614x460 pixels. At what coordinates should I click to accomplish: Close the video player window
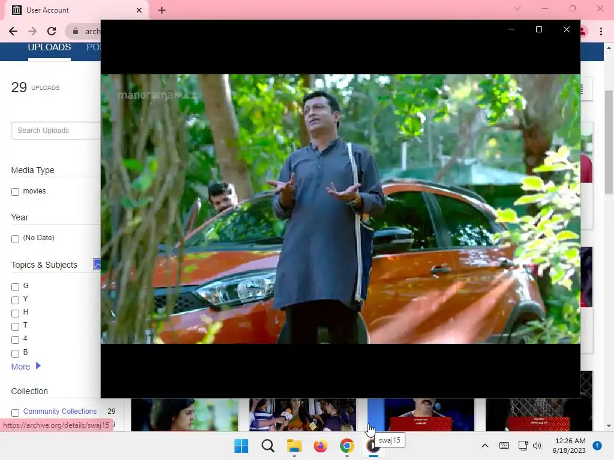tap(566, 29)
